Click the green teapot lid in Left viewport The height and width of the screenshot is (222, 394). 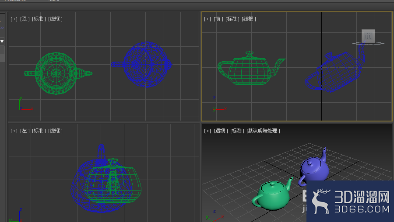[x=113, y=163]
